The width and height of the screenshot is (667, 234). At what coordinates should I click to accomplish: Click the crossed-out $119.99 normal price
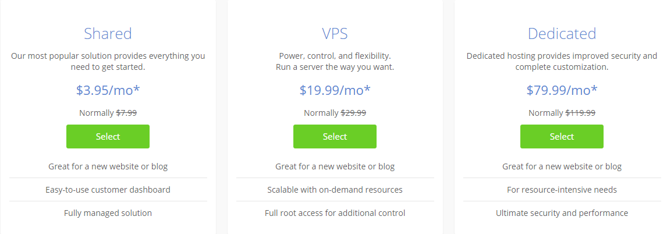tap(580, 113)
